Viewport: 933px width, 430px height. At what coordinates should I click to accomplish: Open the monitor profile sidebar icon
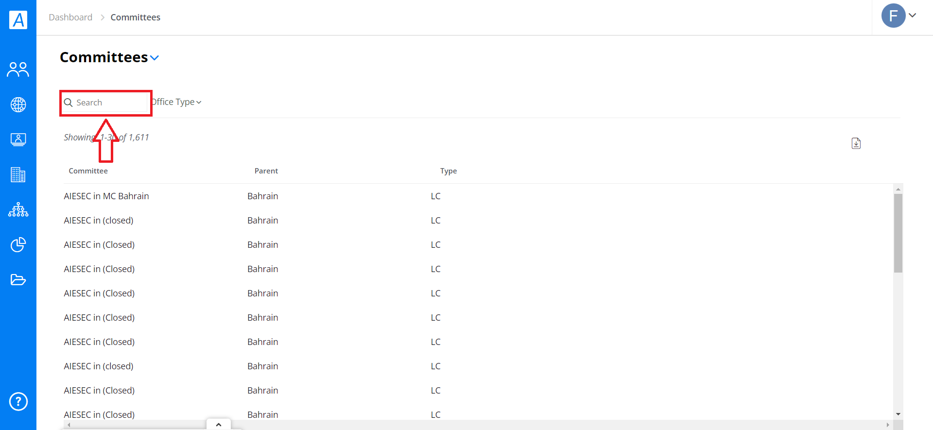coord(18,139)
